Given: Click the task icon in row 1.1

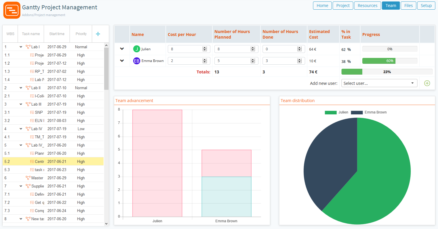Looking at the screenshot, I should point(32,55).
